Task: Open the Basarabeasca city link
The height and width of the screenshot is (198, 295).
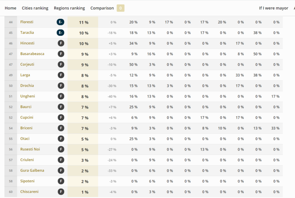Action: (32, 54)
